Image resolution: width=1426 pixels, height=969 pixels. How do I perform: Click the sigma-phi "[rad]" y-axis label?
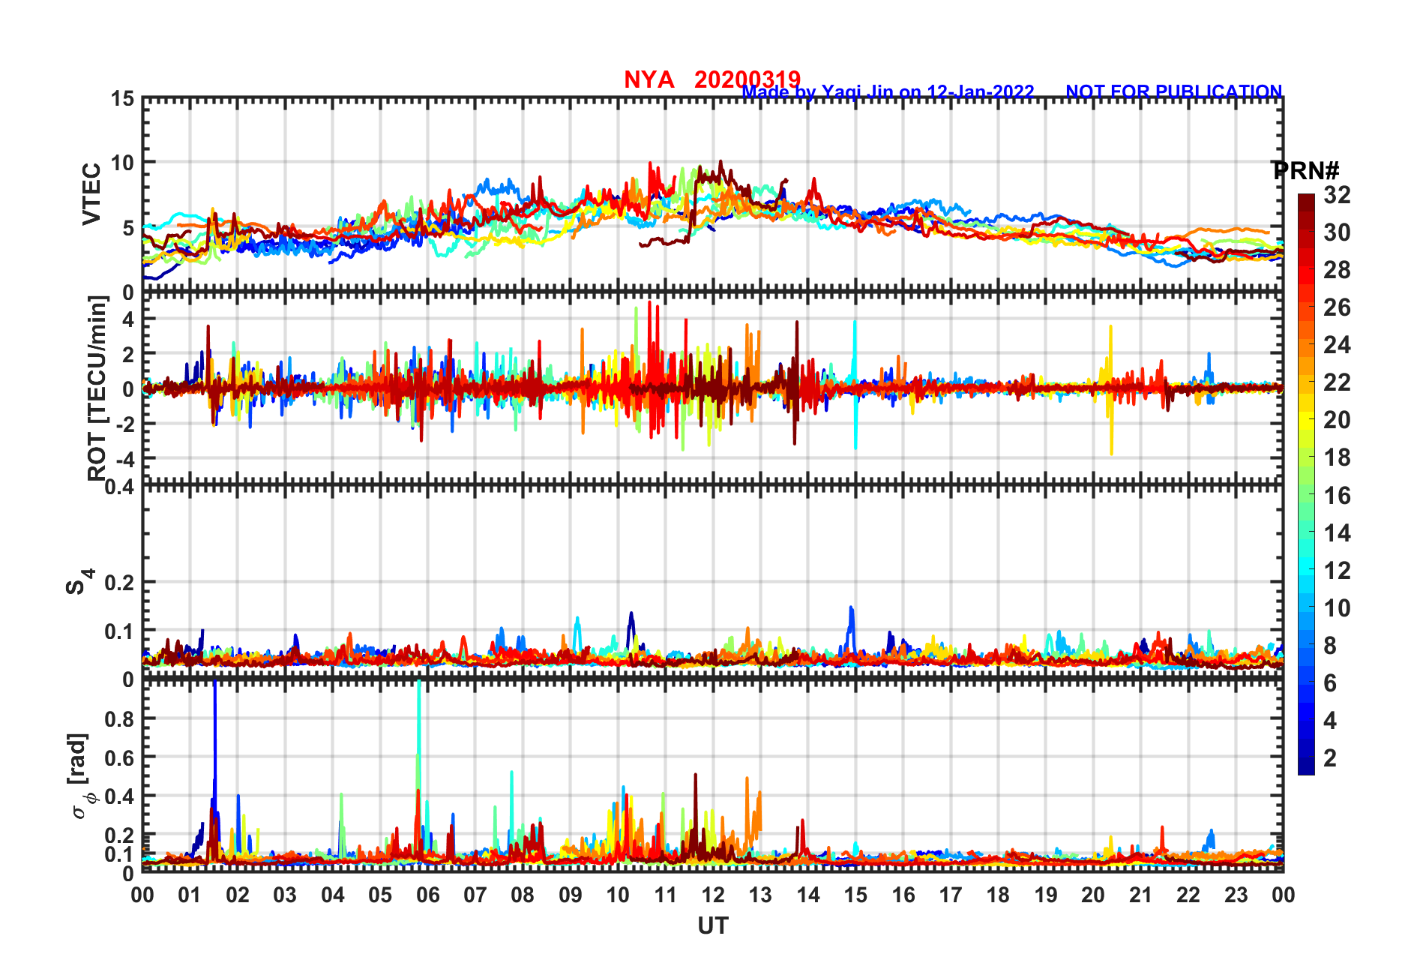[79, 775]
